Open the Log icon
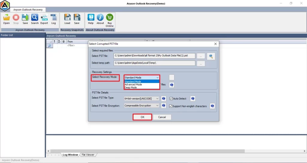Screen dimensions: 307x163 pyautogui.click(x=54, y=19)
